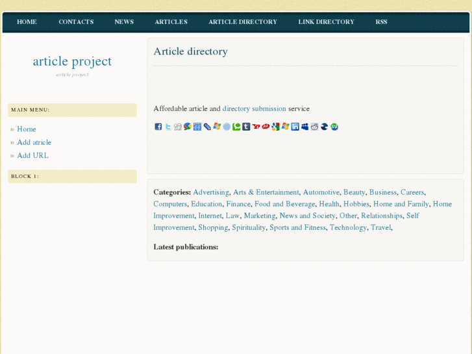The image size is (472, 354).
Task: Bookmark using the Google icon
Action: tap(275, 127)
